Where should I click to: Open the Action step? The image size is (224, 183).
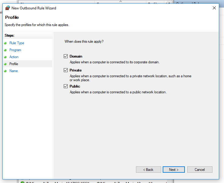coord(14,57)
